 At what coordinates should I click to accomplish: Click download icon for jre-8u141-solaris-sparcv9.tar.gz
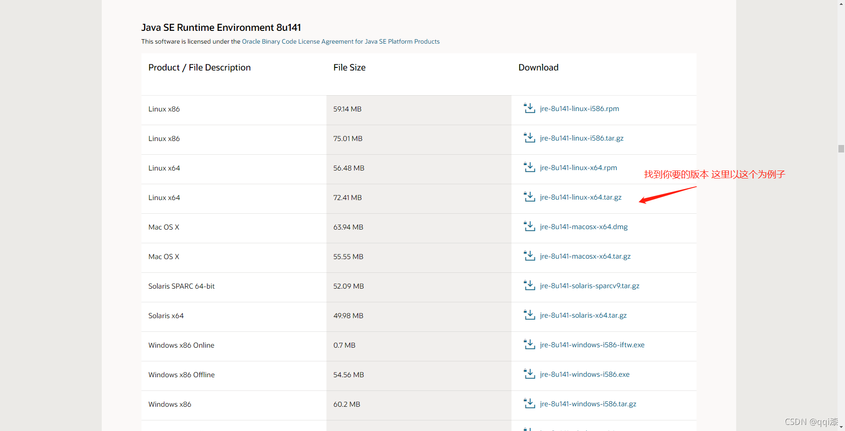click(529, 286)
